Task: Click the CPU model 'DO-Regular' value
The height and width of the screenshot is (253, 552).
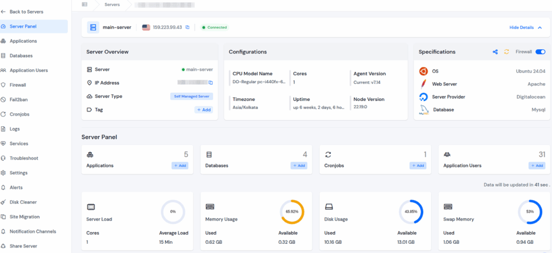Action: 259,82
